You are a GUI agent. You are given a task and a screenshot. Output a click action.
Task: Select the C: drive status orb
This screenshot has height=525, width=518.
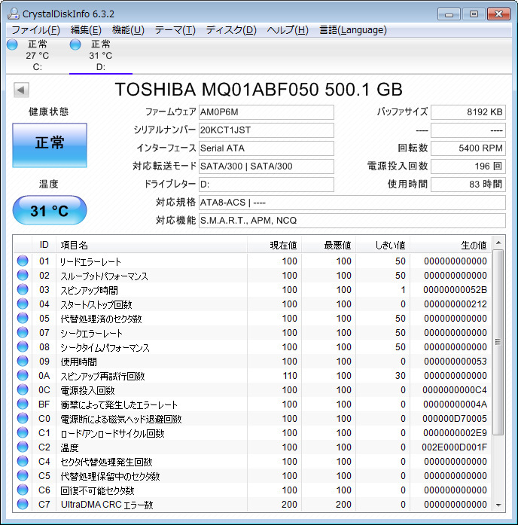[x=12, y=44]
